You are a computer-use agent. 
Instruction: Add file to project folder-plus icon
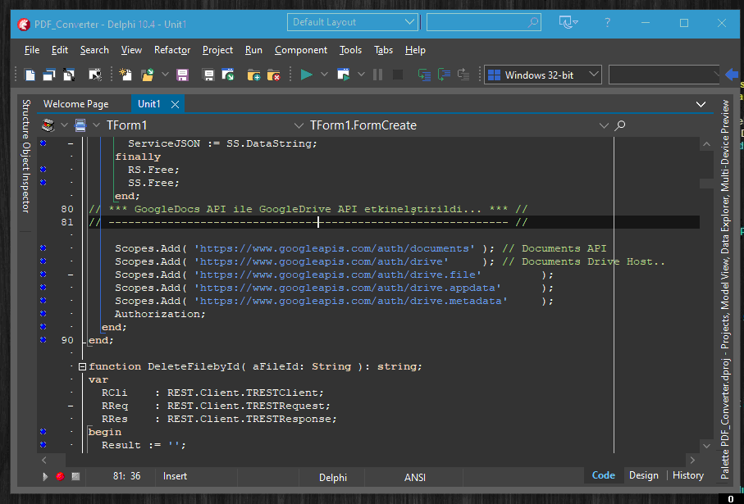tap(253, 75)
